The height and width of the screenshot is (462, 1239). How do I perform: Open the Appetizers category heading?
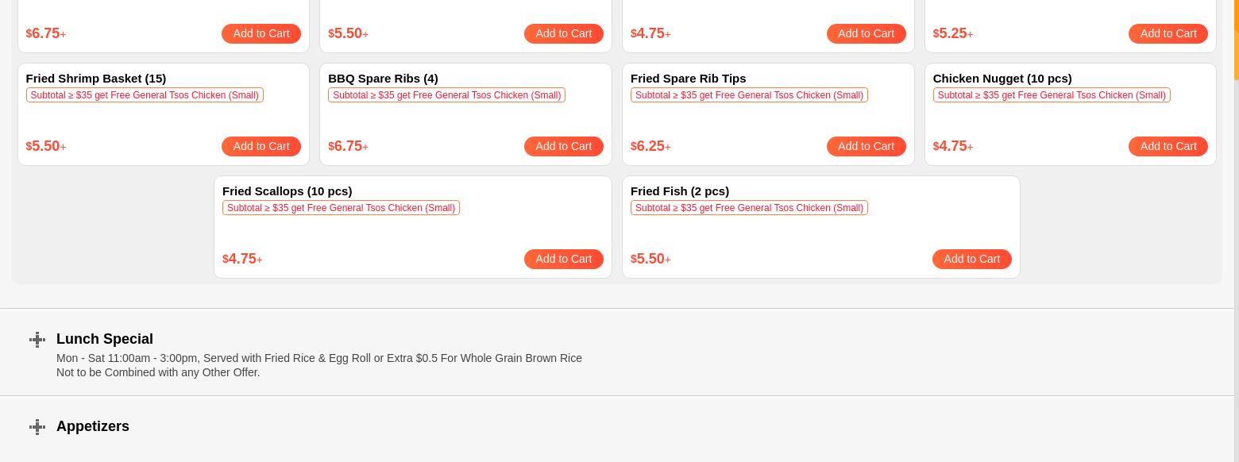coord(93,426)
